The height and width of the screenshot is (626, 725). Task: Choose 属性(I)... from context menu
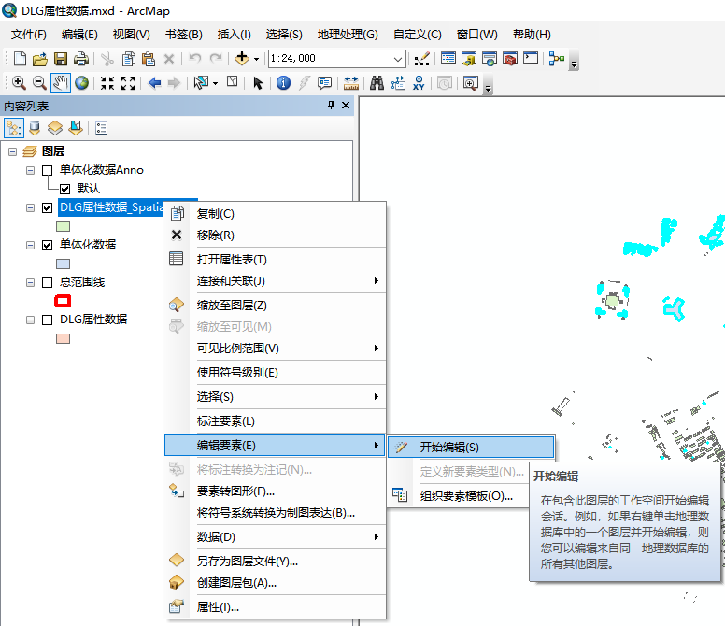pyautogui.click(x=275, y=607)
